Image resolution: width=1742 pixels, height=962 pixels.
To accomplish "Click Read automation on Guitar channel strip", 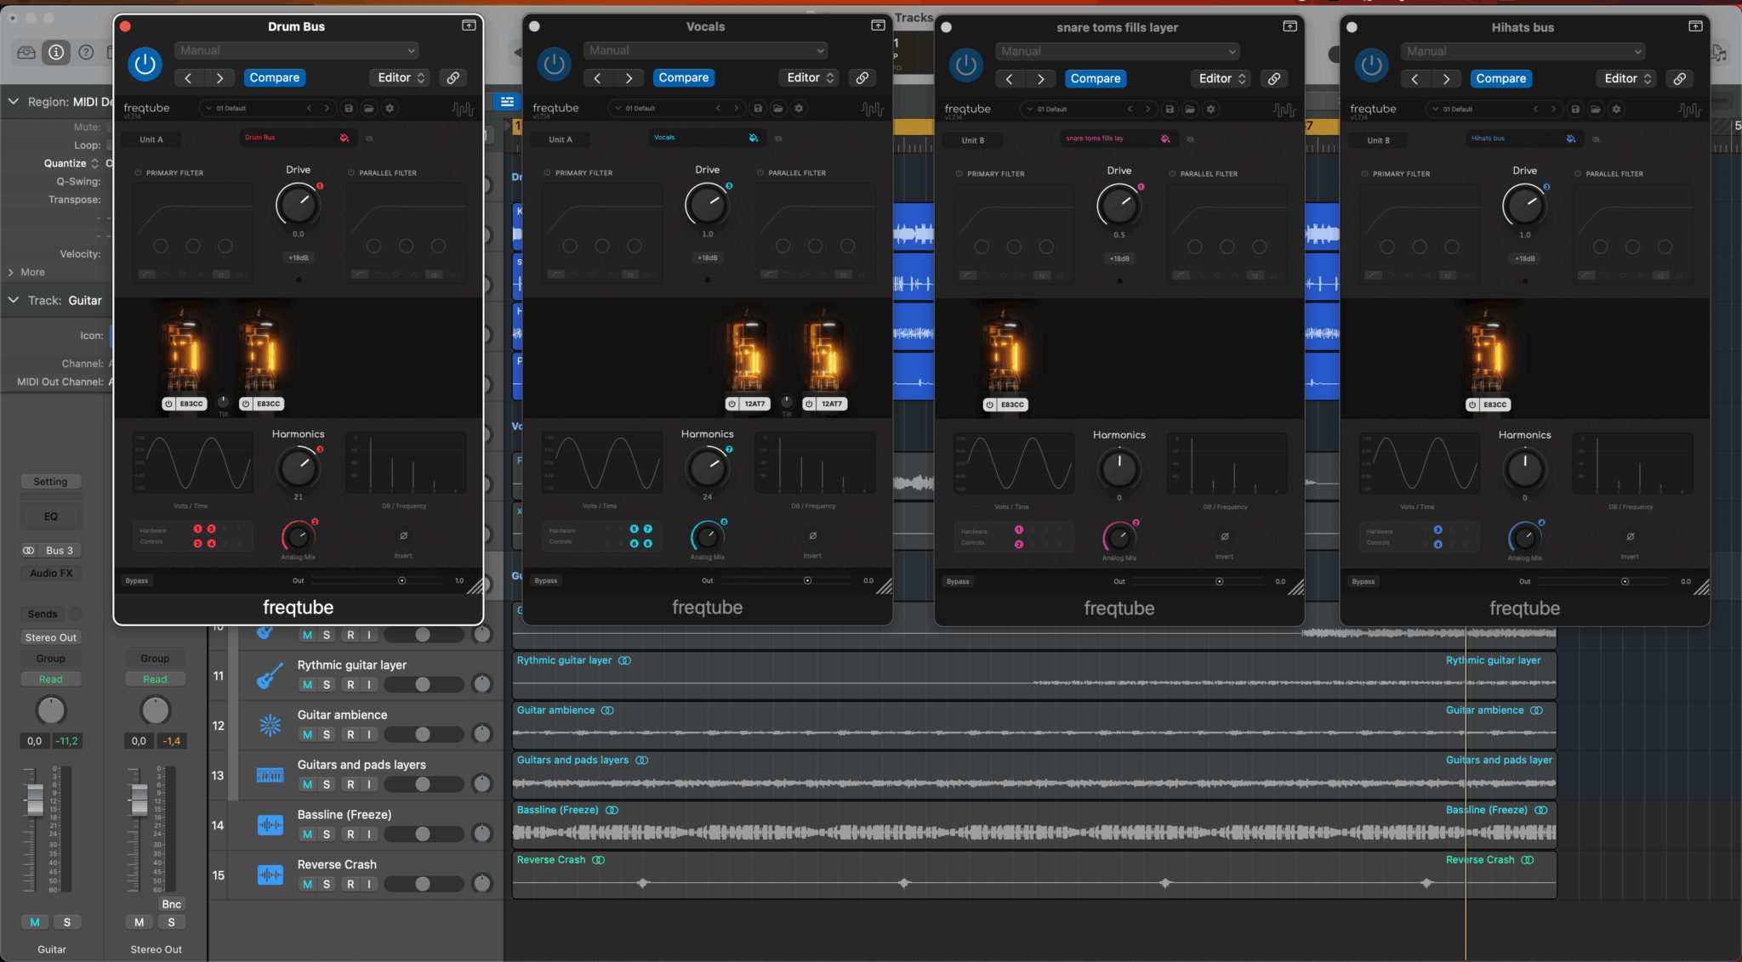I will pyautogui.click(x=51, y=679).
